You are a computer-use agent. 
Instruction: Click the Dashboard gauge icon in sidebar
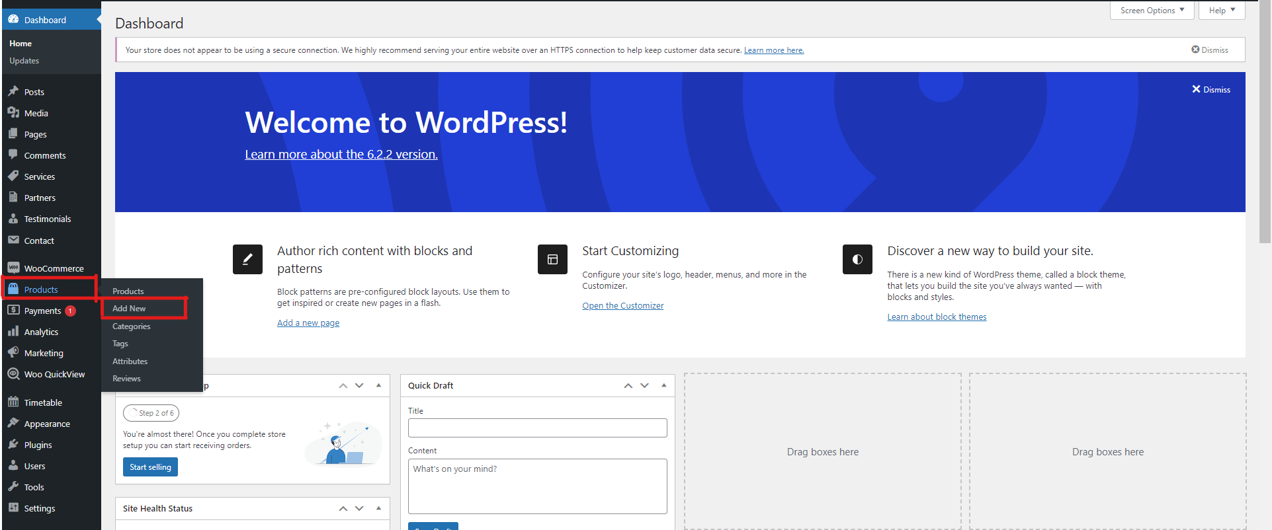tap(13, 19)
